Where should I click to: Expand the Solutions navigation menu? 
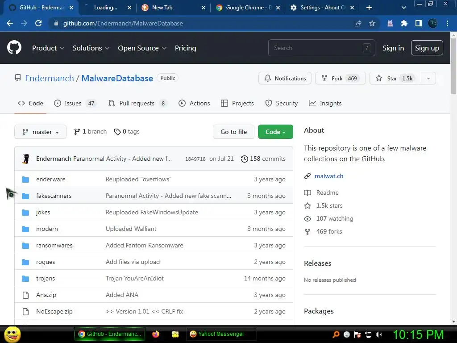[91, 48]
